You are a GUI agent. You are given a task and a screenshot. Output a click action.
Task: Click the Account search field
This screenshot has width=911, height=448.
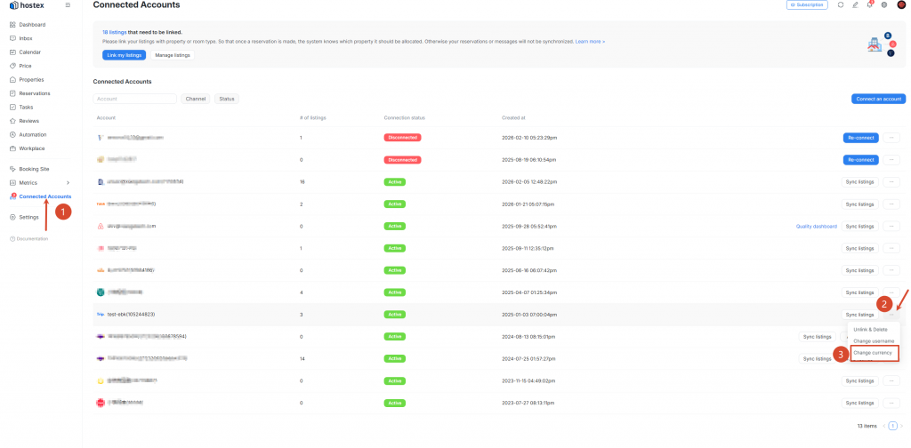point(134,99)
